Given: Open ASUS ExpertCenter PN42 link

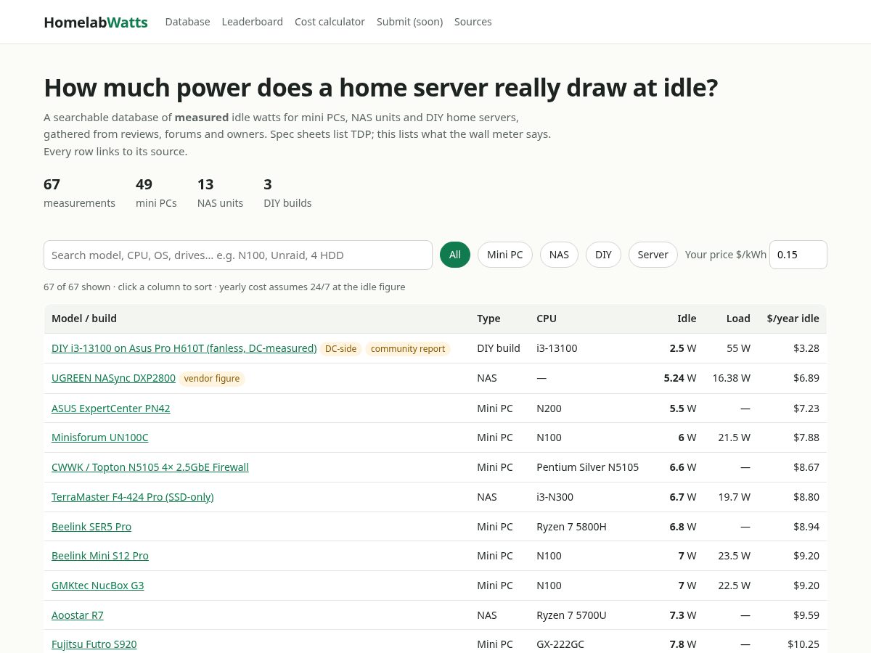Looking at the screenshot, I should (111, 408).
